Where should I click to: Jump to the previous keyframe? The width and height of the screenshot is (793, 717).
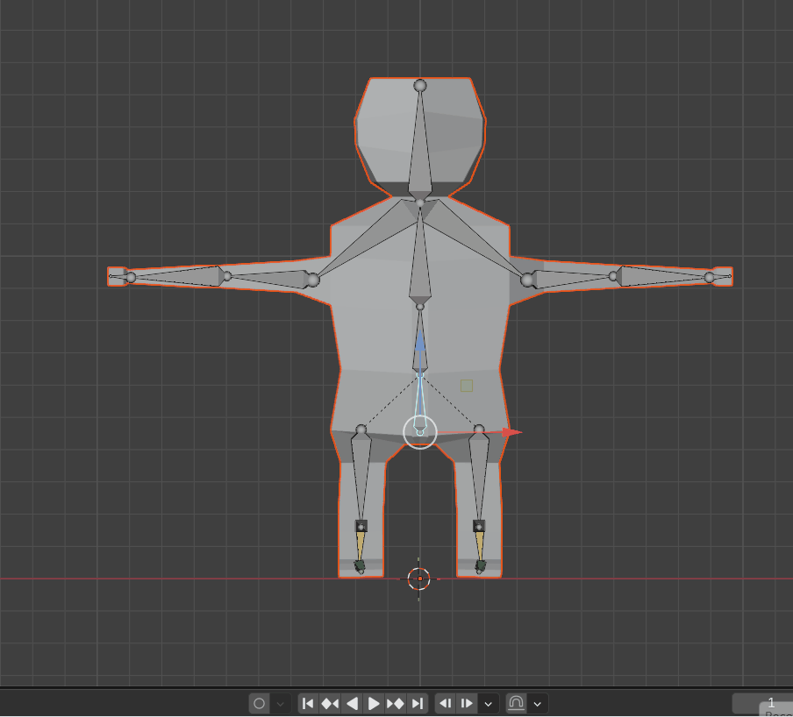click(330, 703)
